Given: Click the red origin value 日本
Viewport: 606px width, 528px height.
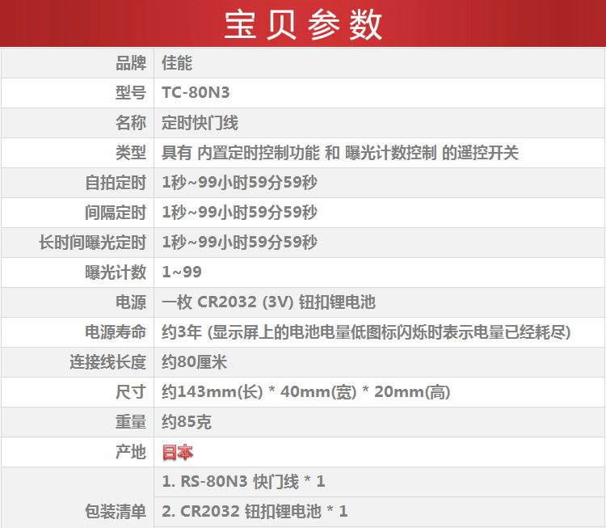Looking at the screenshot, I should (x=178, y=452).
